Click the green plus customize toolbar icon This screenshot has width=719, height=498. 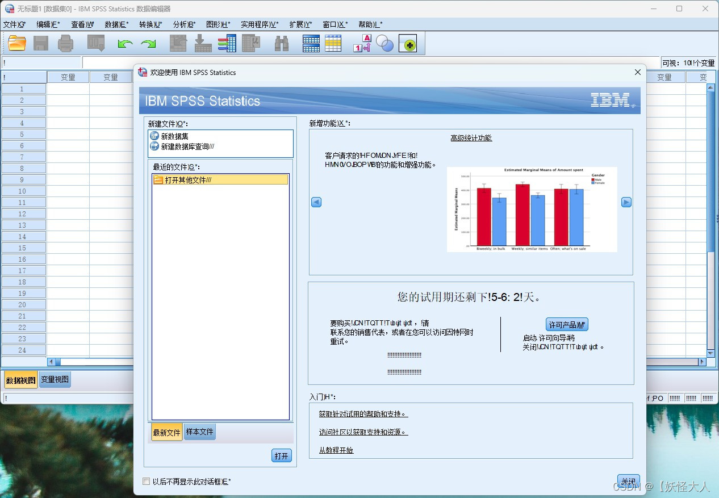pos(408,44)
